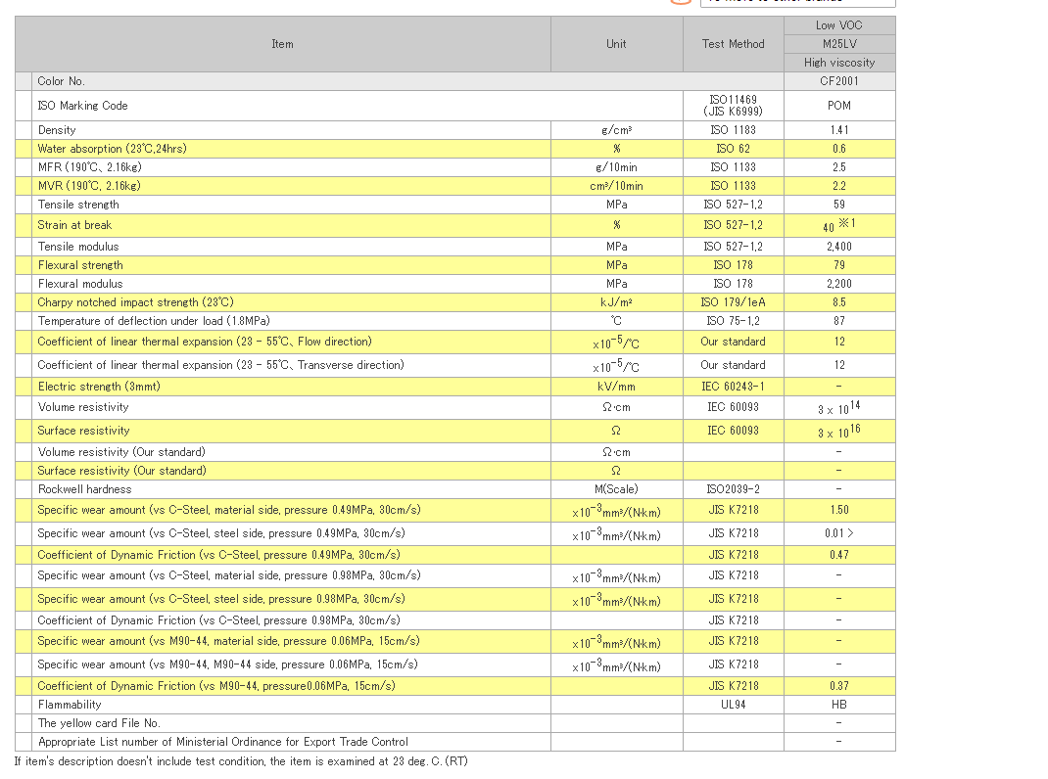The image size is (1048, 779).
Task: Click the 'Flexural modulus' row label
Action: click(80, 285)
